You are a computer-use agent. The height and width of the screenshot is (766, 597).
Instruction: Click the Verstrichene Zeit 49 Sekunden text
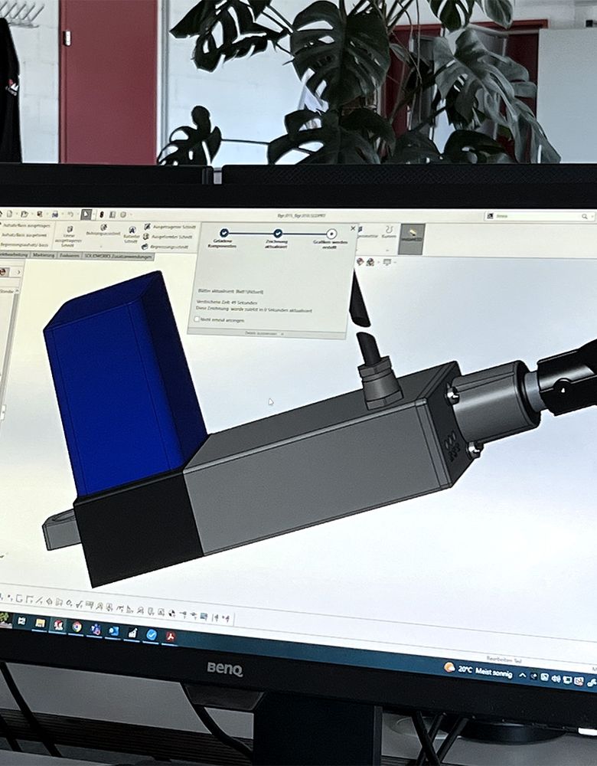coord(227,303)
